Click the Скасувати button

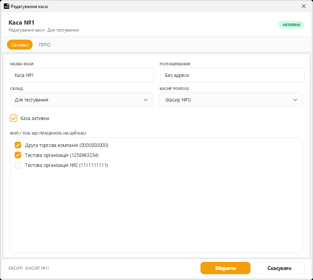[x=279, y=268]
